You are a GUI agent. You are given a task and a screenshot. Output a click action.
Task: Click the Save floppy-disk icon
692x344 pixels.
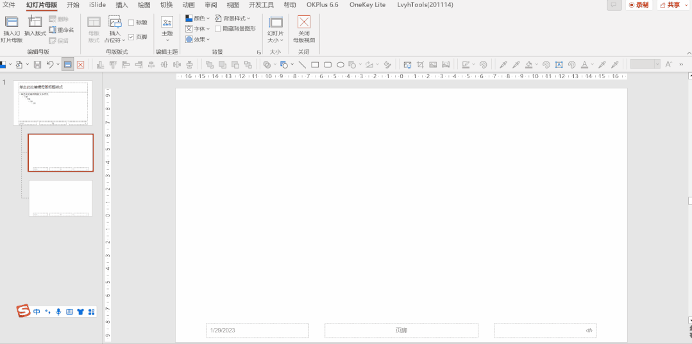coord(37,65)
